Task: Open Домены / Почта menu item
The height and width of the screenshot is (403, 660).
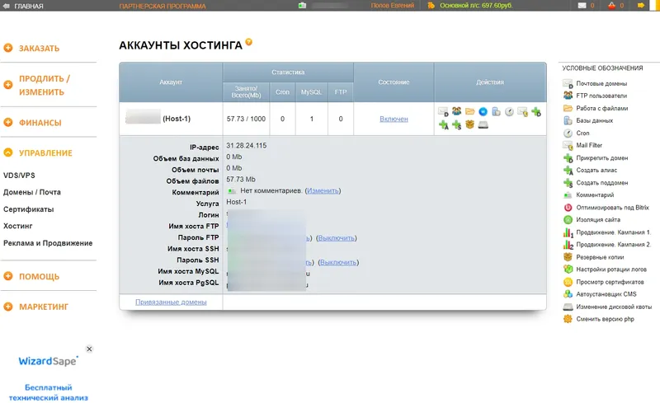Action: point(32,192)
